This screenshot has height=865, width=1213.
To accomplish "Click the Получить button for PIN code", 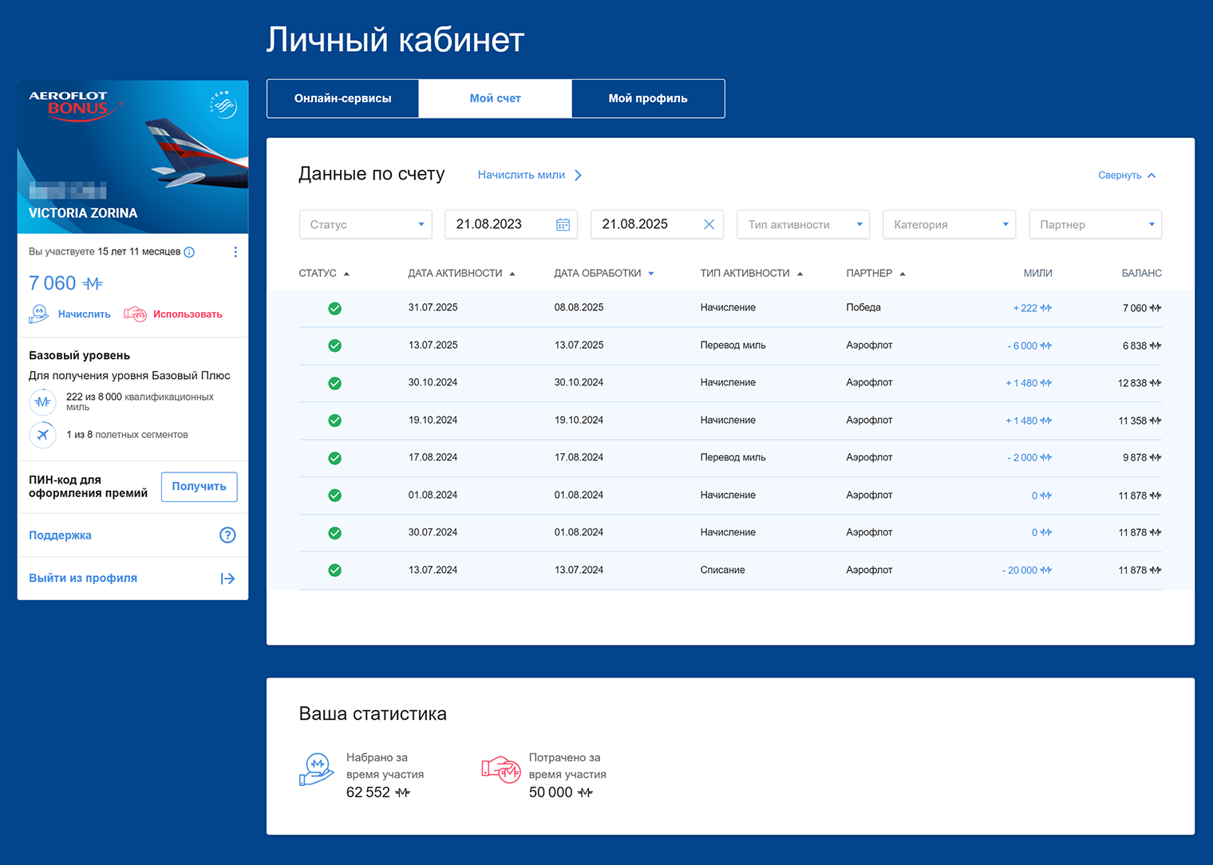I will (x=199, y=487).
